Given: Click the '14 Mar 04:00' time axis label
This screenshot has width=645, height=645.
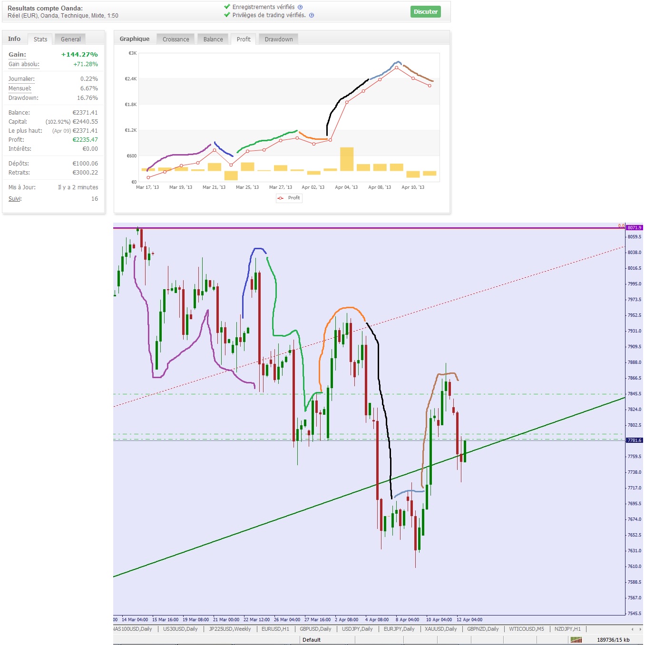Looking at the screenshot, I should pos(135,620).
